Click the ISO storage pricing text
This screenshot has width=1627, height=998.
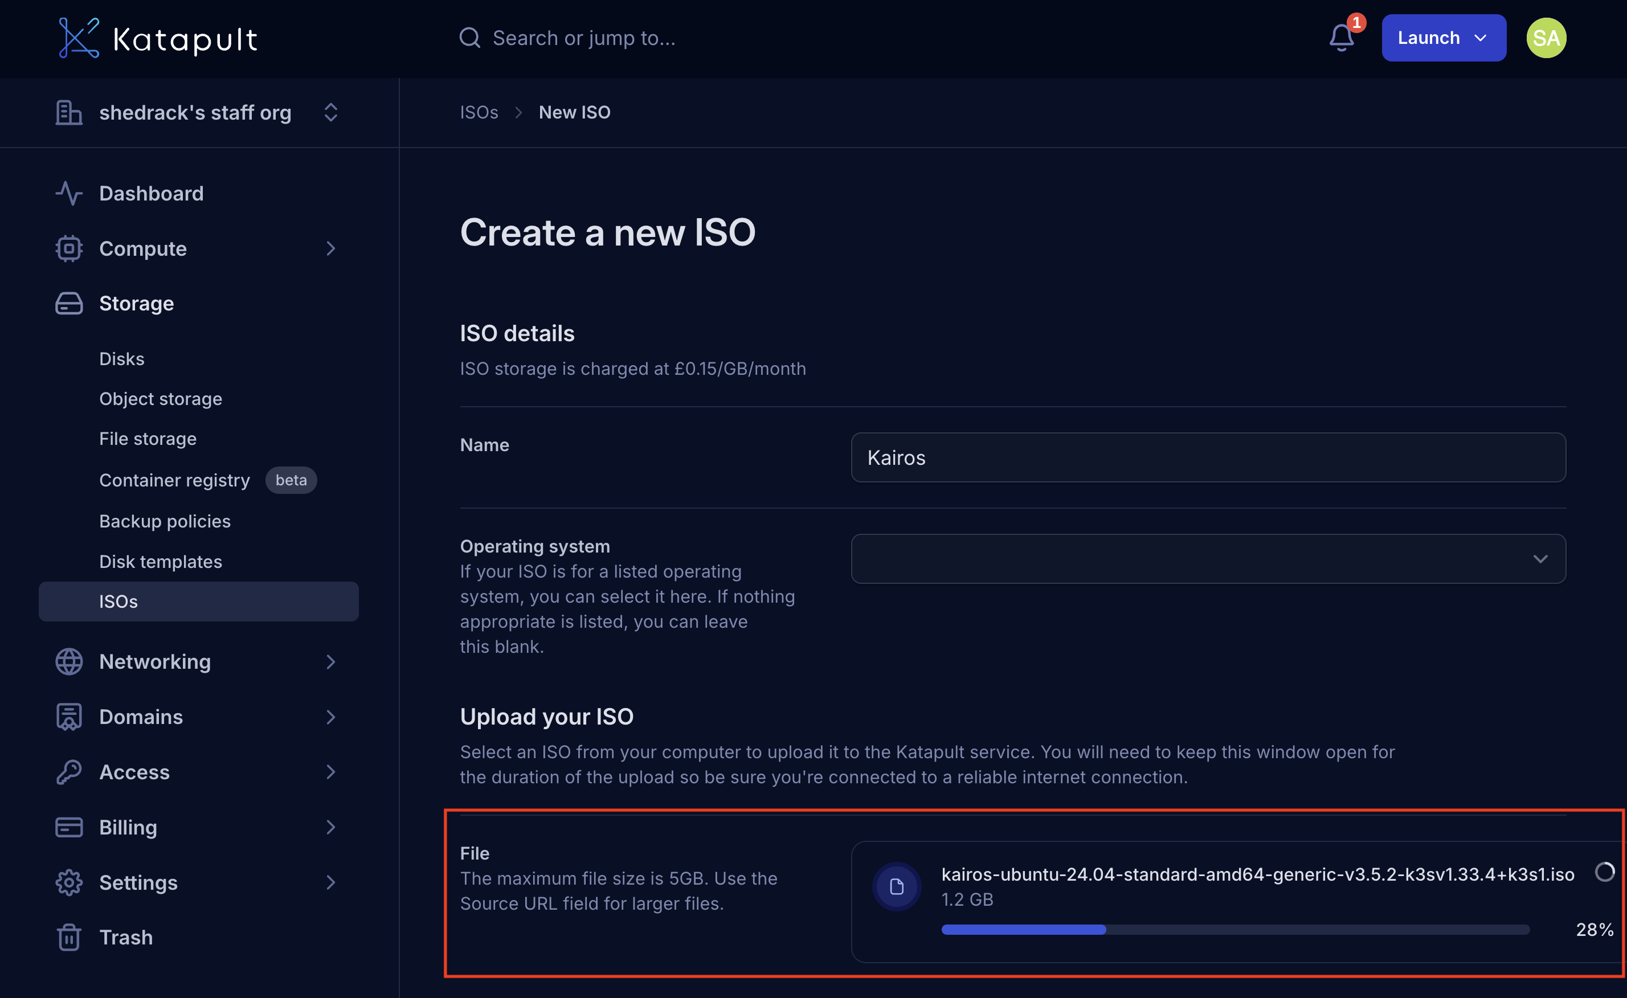click(x=632, y=369)
